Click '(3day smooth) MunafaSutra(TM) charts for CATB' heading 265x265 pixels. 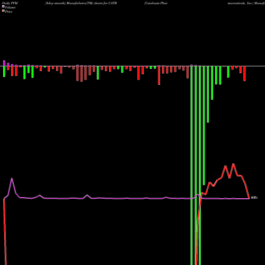pos(81,3)
